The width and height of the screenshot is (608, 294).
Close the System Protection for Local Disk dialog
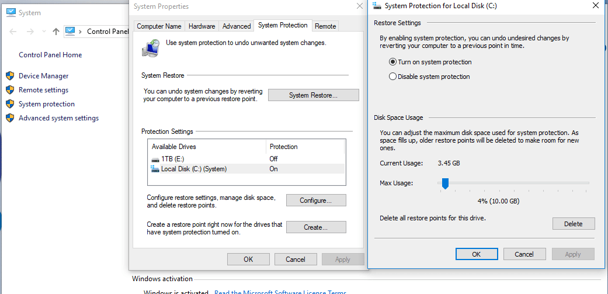click(x=596, y=5)
